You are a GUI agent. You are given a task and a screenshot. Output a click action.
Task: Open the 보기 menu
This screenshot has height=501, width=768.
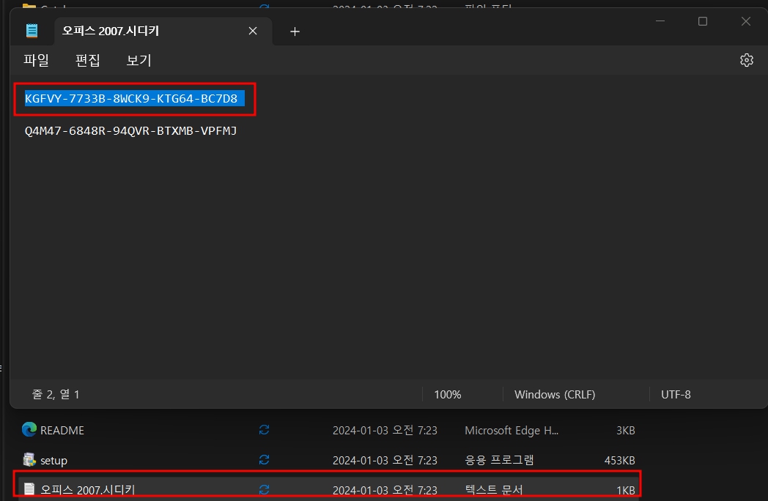tap(139, 60)
